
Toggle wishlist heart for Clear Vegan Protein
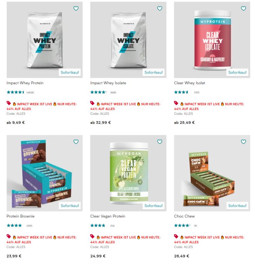[159, 142]
